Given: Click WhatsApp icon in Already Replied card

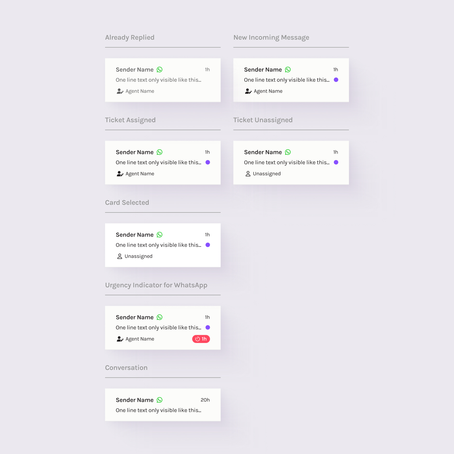Looking at the screenshot, I should point(160,70).
